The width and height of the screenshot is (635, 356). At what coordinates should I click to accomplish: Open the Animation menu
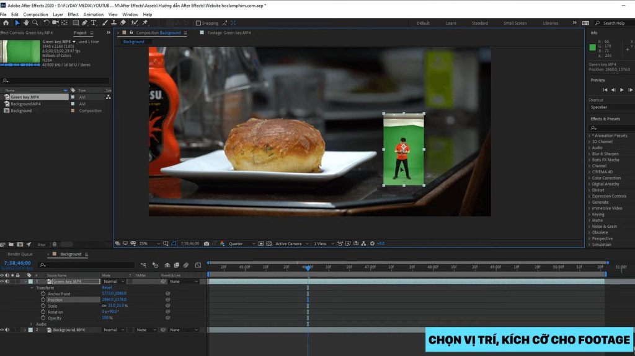(94, 14)
